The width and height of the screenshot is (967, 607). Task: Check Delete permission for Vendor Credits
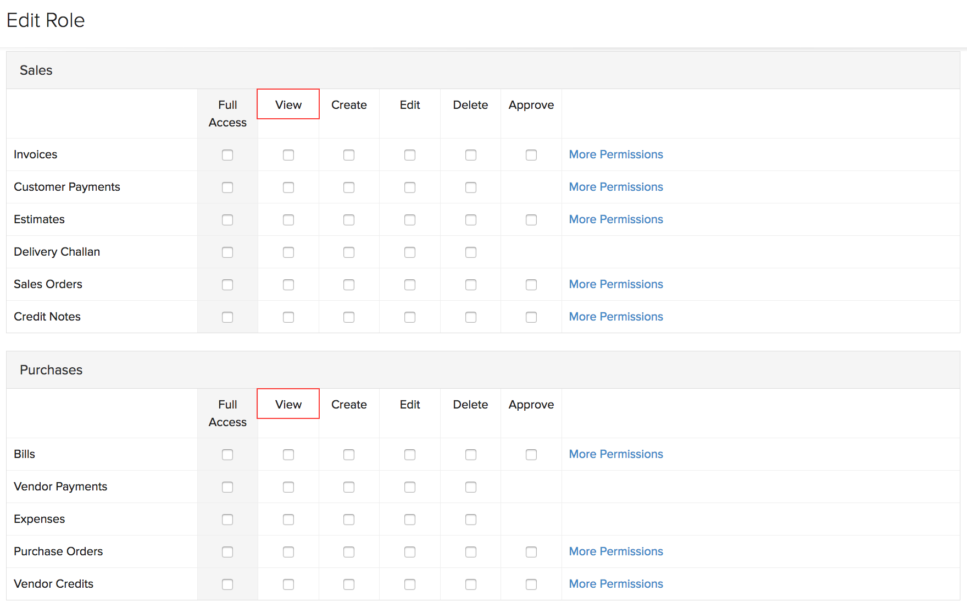click(x=471, y=584)
